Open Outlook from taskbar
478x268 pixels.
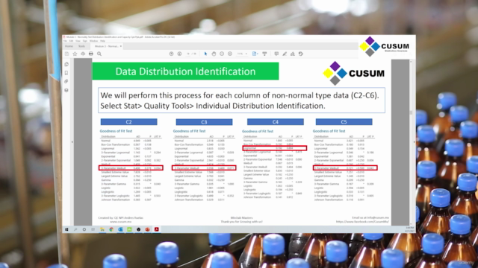click(x=120, y=229)
